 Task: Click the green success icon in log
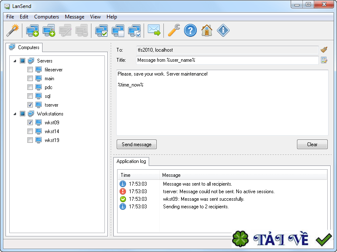coord(123,199)
